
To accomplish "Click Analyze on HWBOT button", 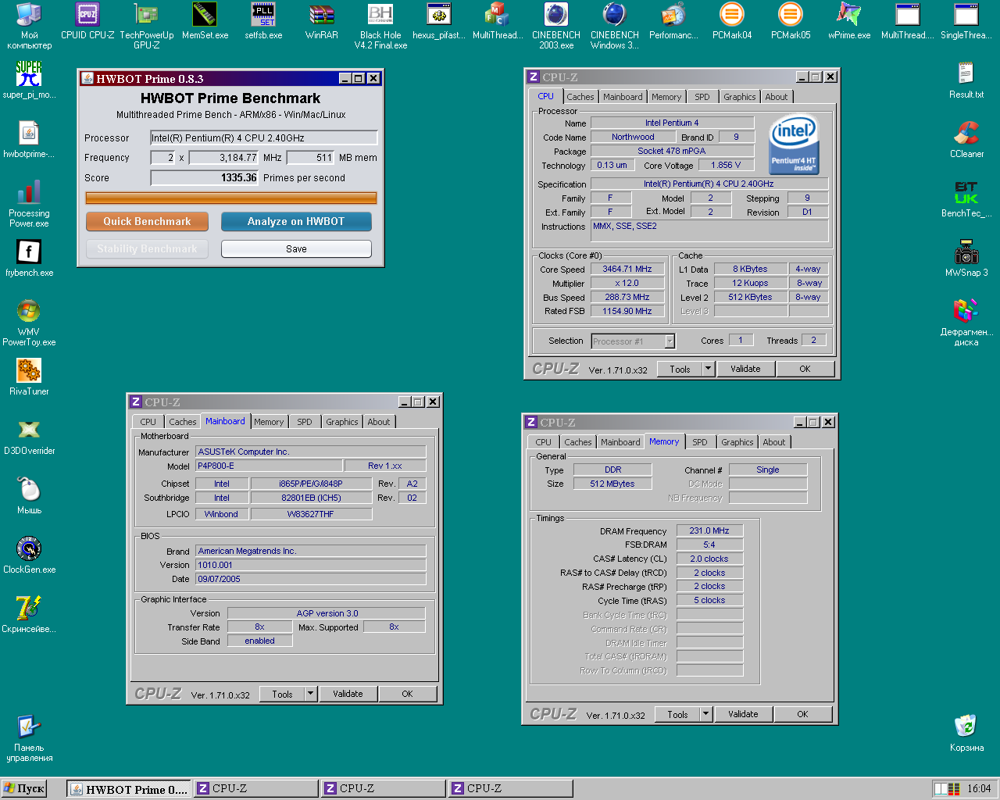I will (x=296, y=222).
